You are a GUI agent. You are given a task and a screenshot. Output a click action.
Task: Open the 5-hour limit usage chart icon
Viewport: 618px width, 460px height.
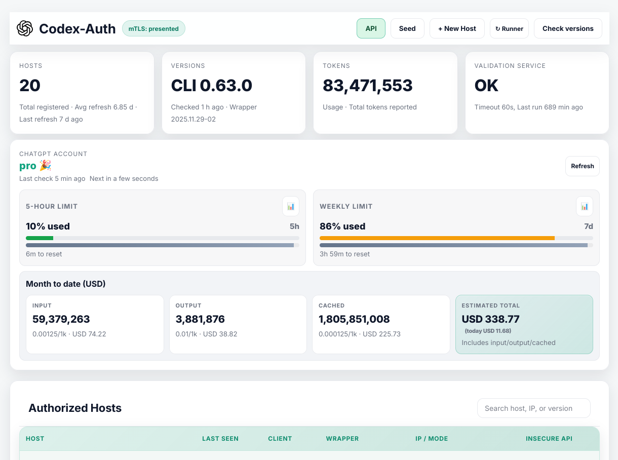pyautogui.click(x=290, y=206)
